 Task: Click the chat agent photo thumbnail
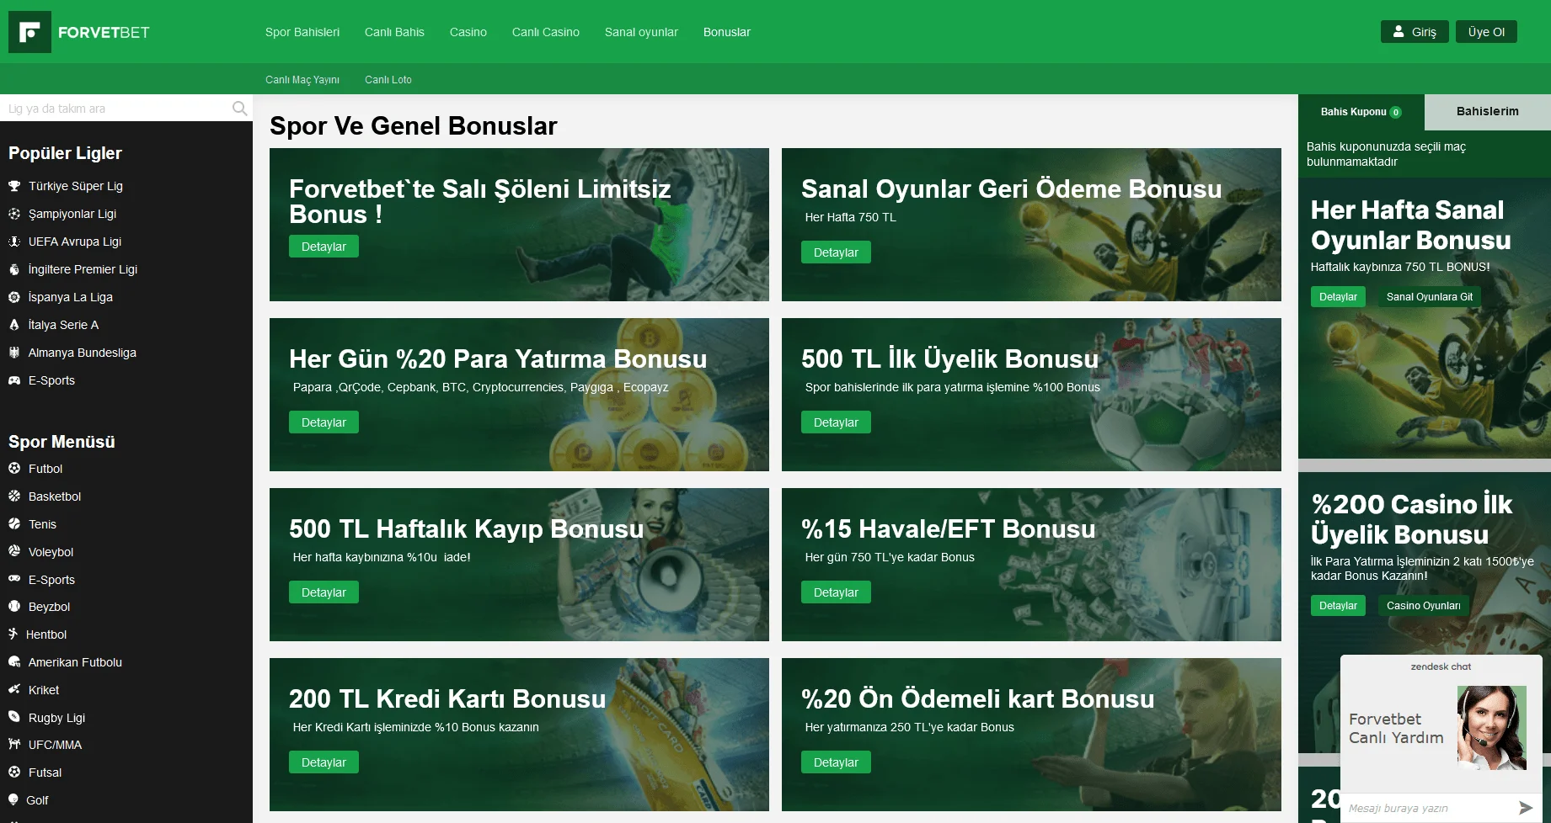tap(1492, 728)
